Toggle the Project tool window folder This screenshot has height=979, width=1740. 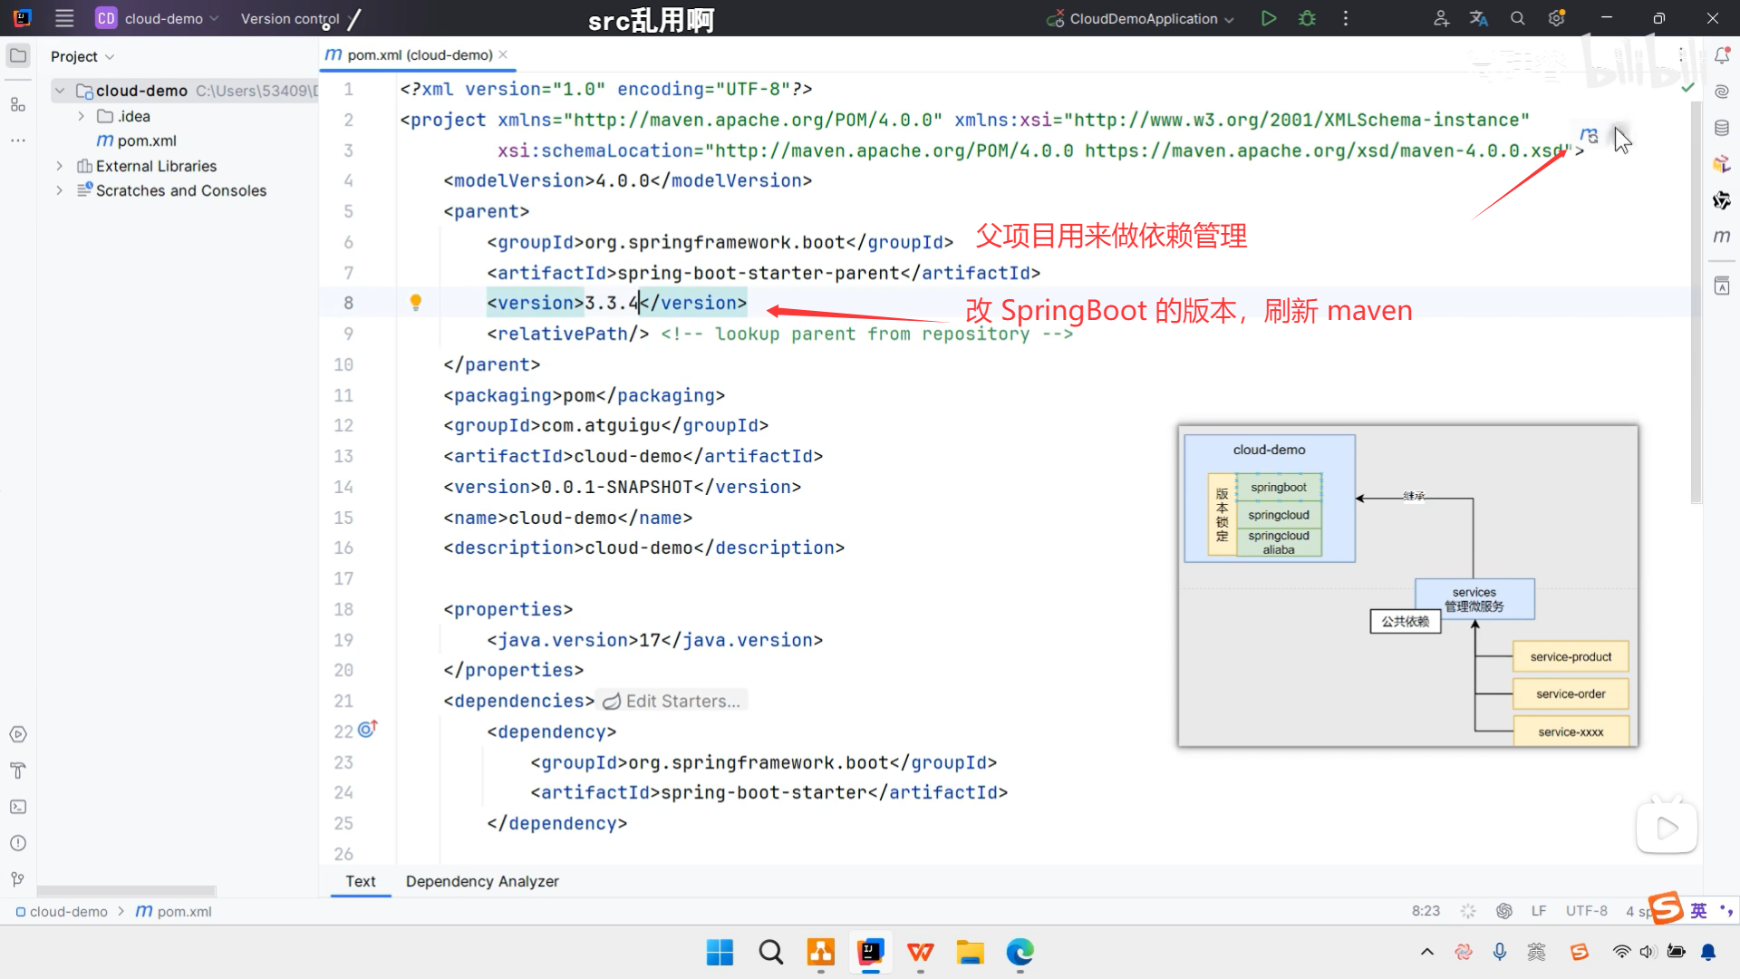(18, 56)
